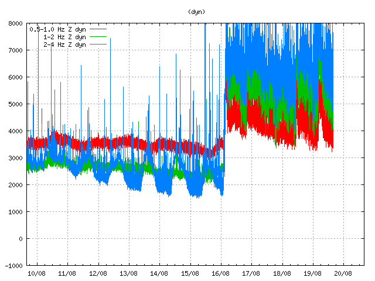
Task: Click the 7000 y-axis tick label
Action: pyautogui.click(x=16, y=50)
